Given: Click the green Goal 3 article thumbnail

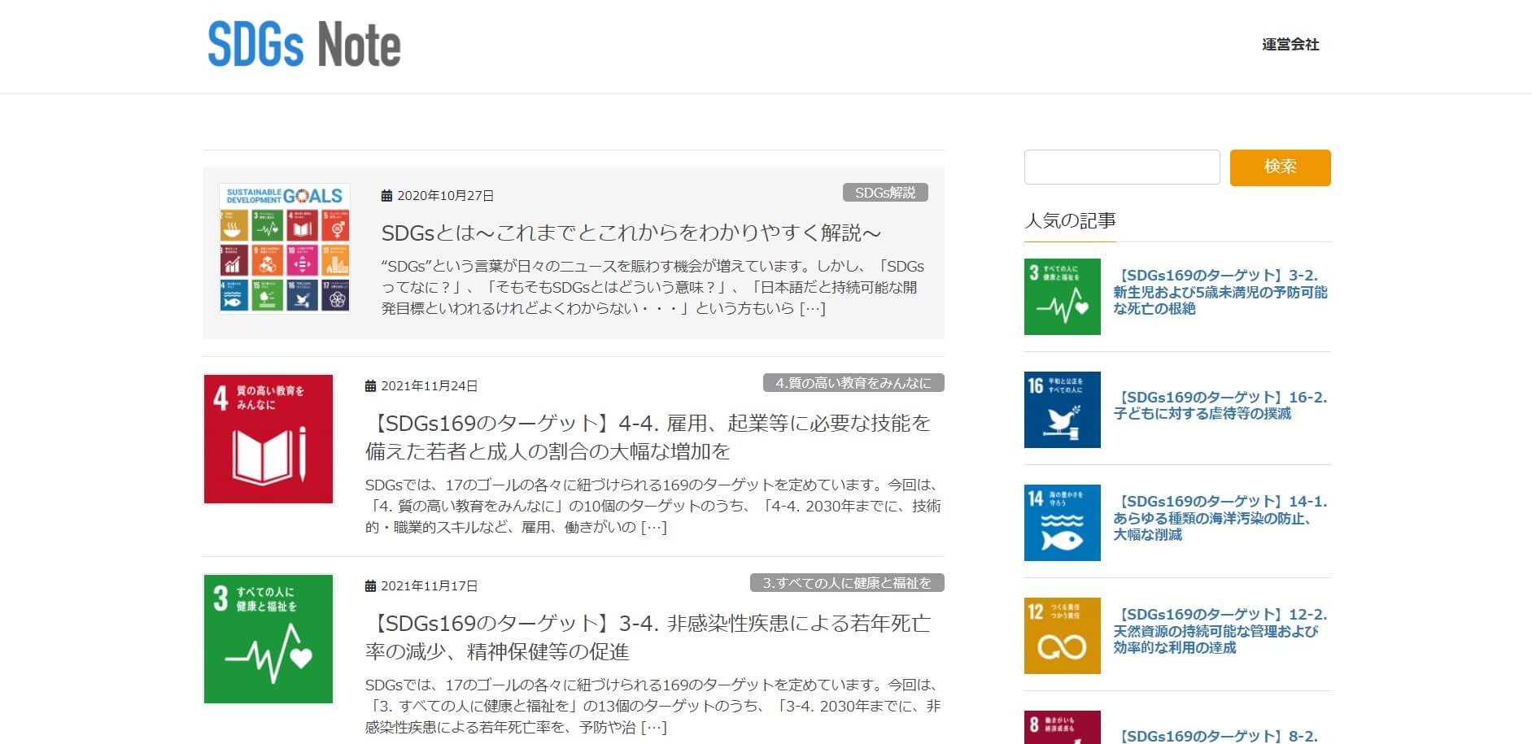Looking at the screenshot, I should [x=268, y=638].
